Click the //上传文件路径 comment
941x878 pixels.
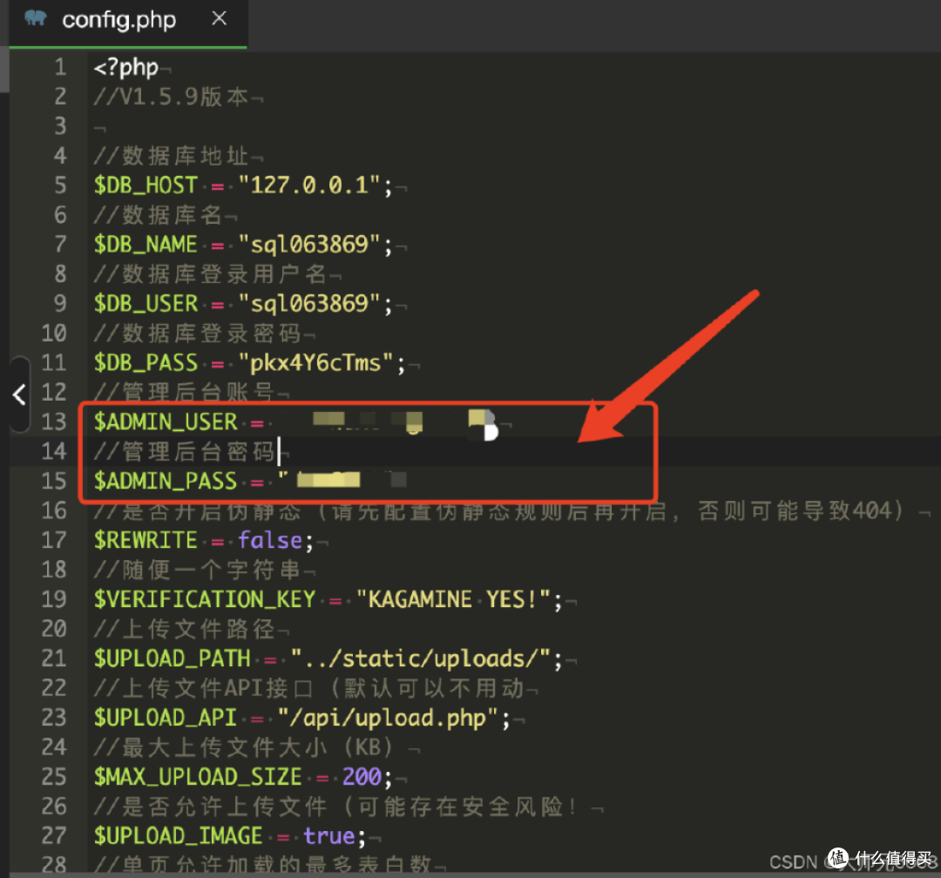[x=184, y=629]
